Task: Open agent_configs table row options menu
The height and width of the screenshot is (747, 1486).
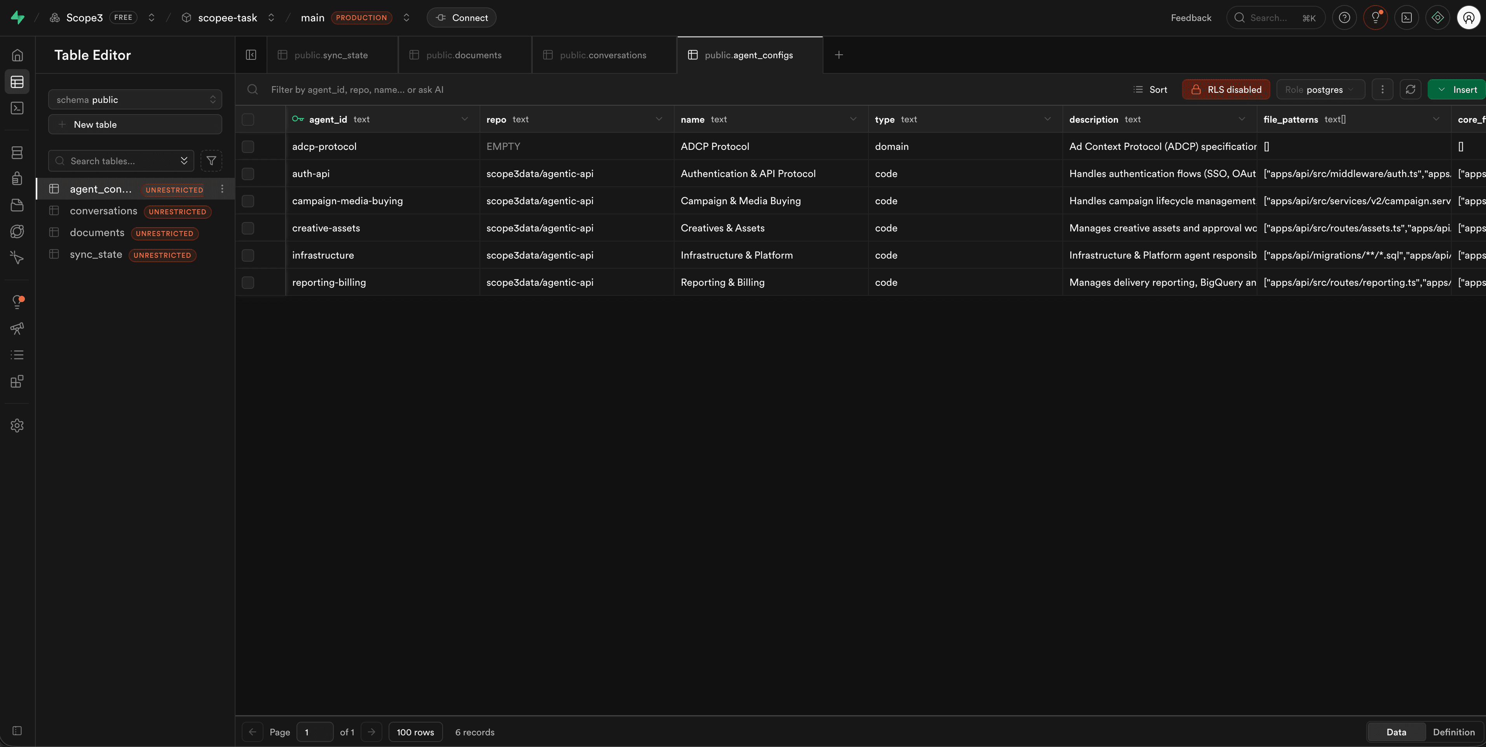Action: (x=222, y=189)
